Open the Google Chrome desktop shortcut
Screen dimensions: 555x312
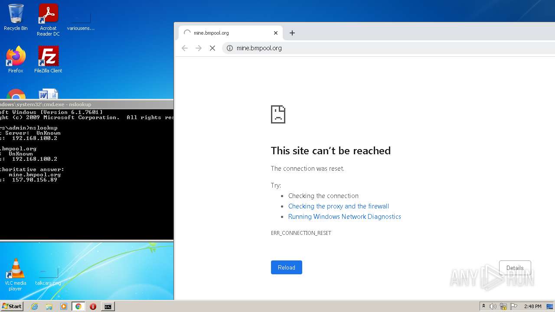click(x=16, y=94)
